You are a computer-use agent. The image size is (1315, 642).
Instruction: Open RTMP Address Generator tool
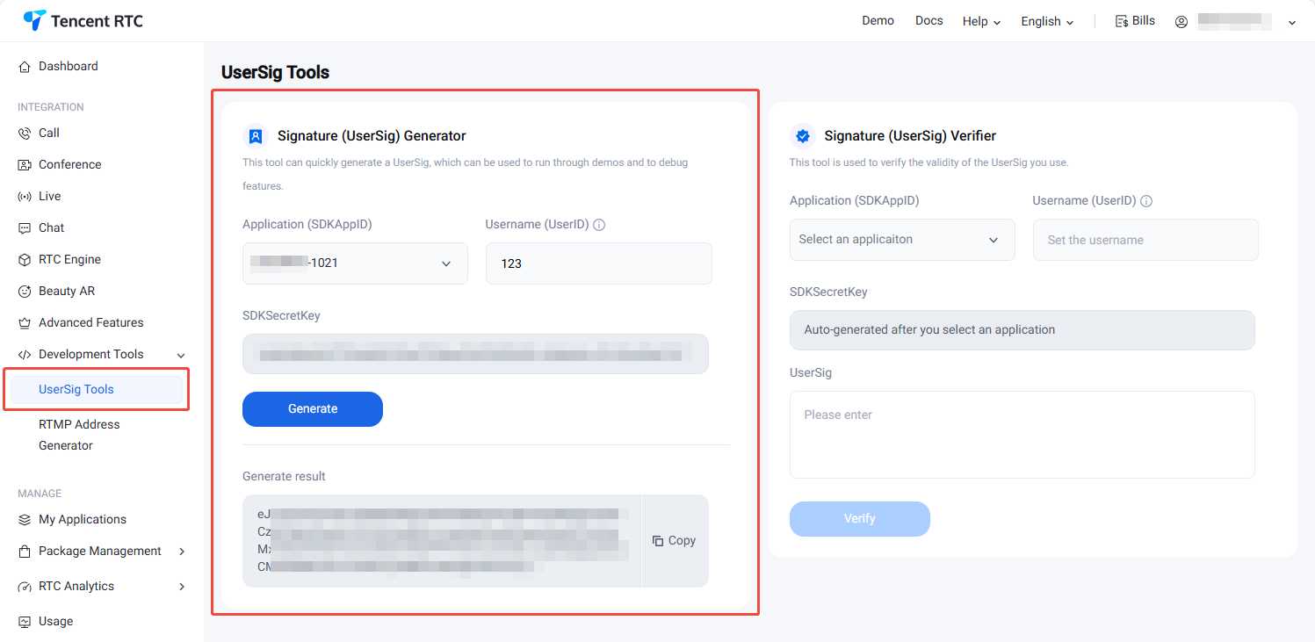point(79,435)
